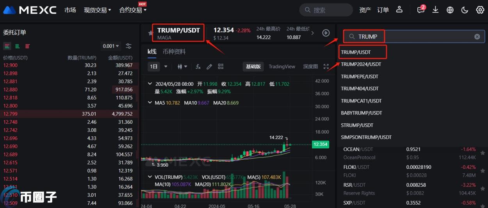Expand more 24h stats arrow
Image resolution: width=488 pixels, height=208 pixels.
point(312,33)
